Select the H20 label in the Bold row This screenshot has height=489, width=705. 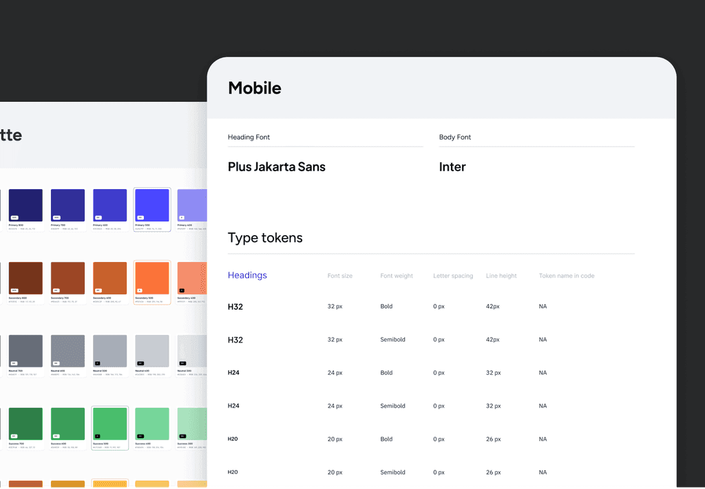tap(233, 439)
